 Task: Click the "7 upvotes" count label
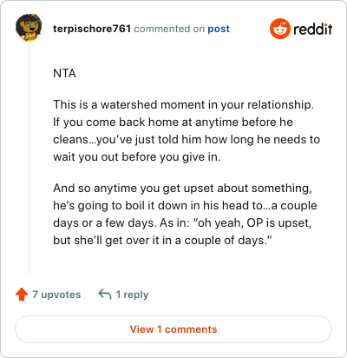point(56,295)
